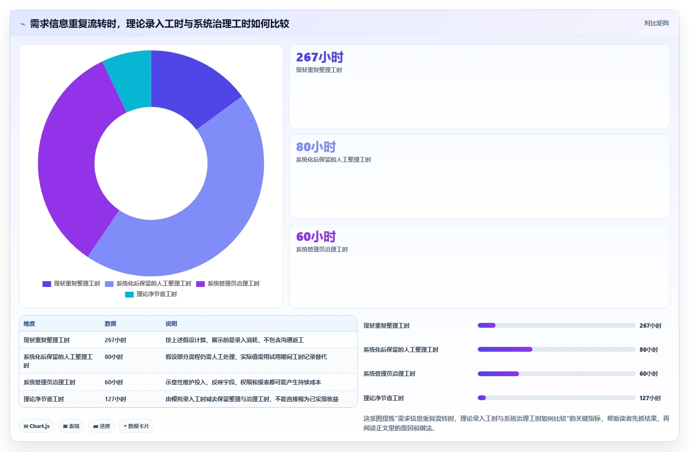
Task: Click table cell 现状重复整理工时 in first row
Action: tap(47, 340)
